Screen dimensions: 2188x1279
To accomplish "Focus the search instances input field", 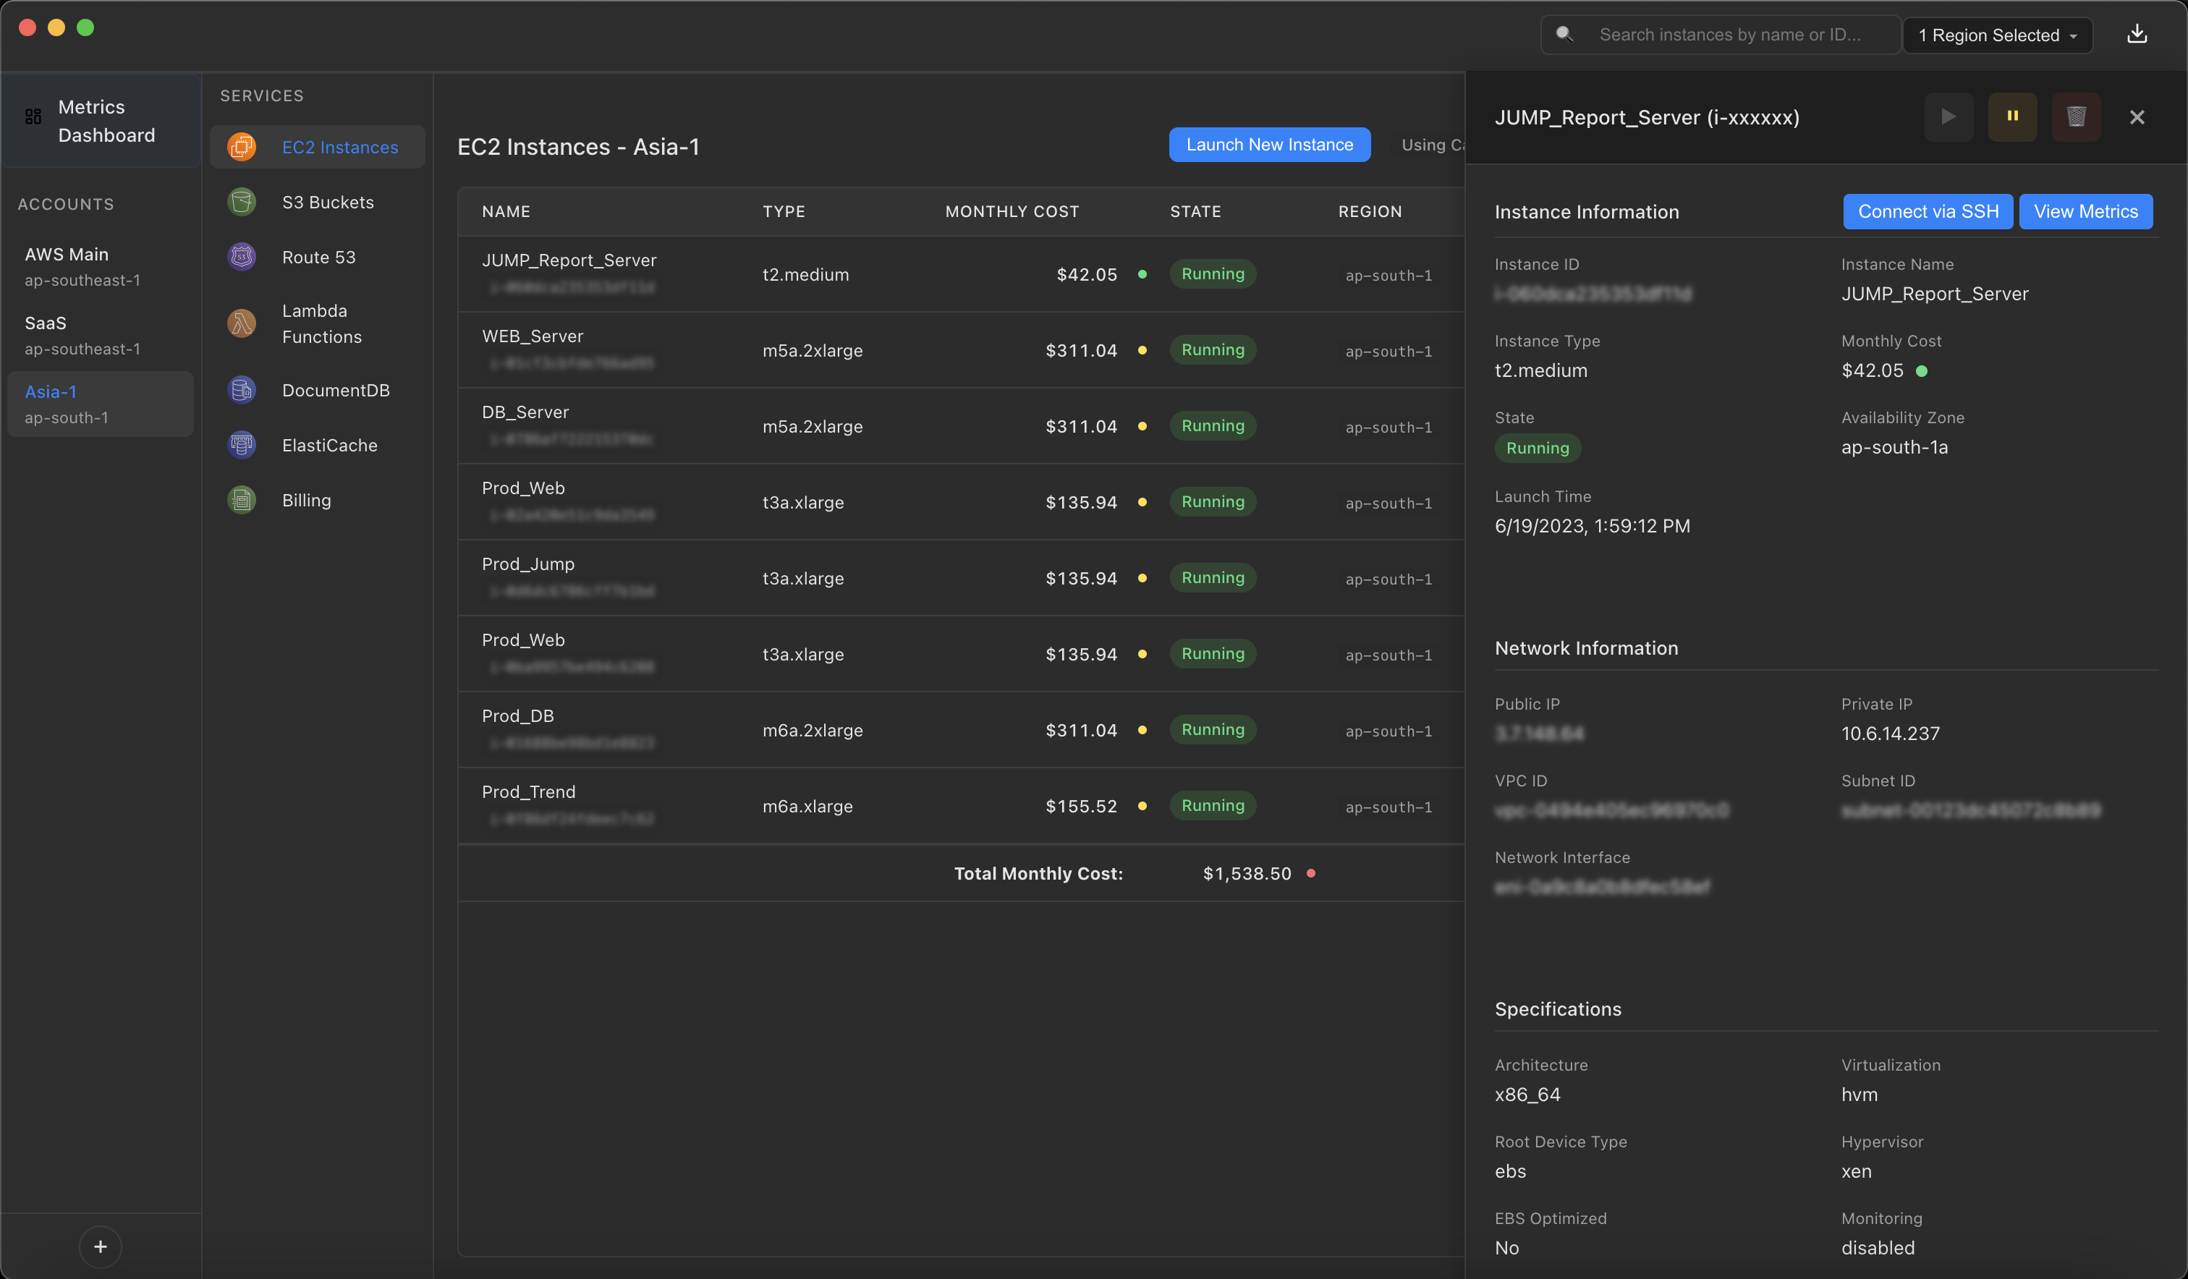I will (1721, 34).
